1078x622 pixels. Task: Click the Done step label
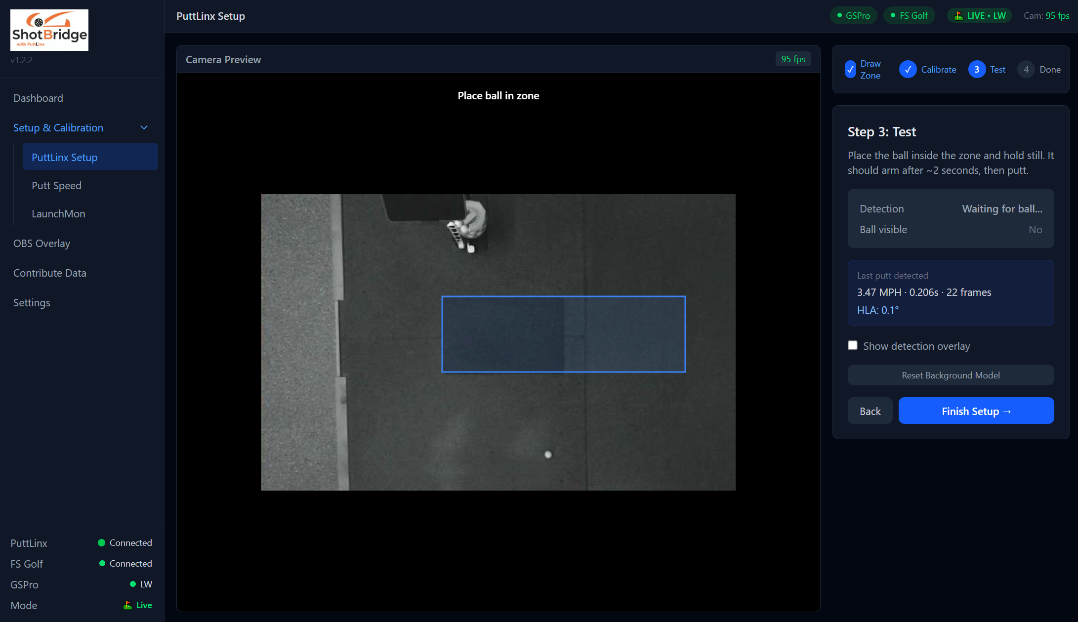(x=1050, y=70)
